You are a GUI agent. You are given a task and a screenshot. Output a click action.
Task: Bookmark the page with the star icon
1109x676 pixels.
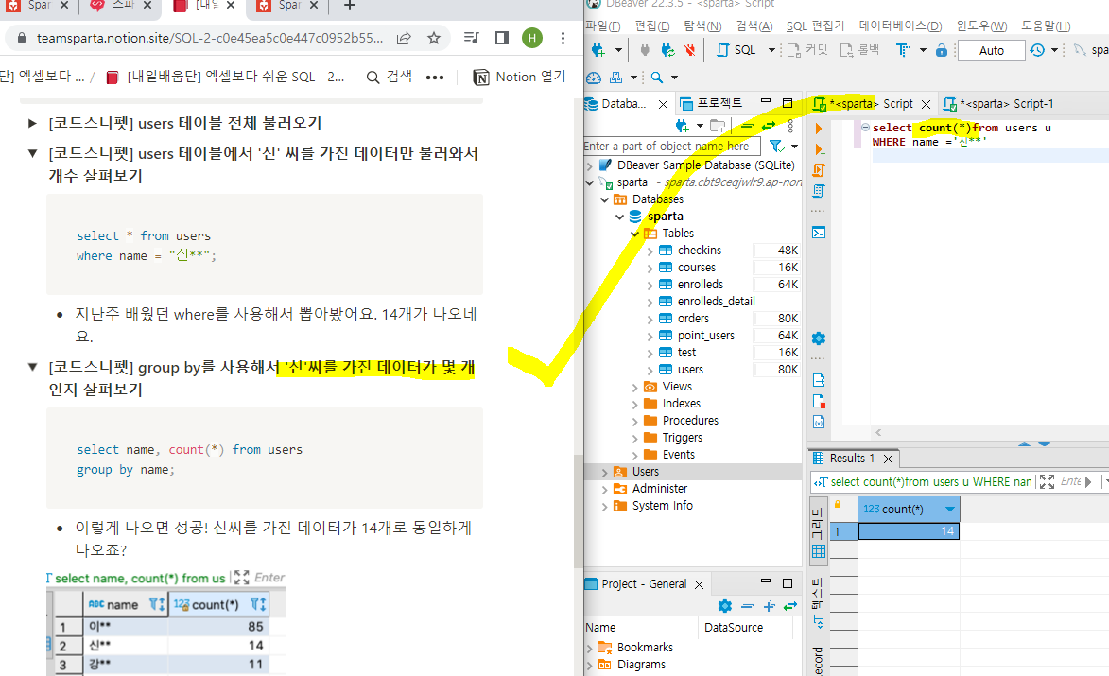pos(434,38)
